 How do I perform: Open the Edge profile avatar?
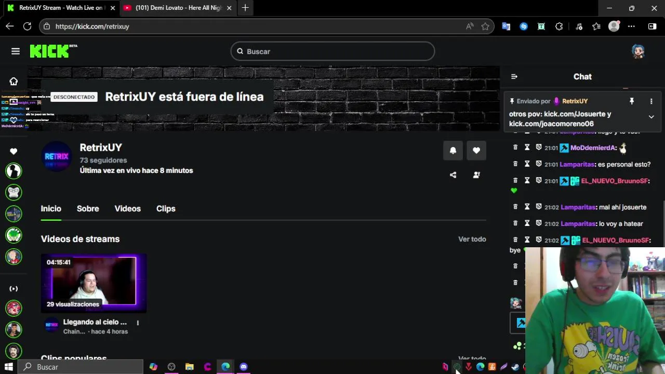tap(614, 26)
